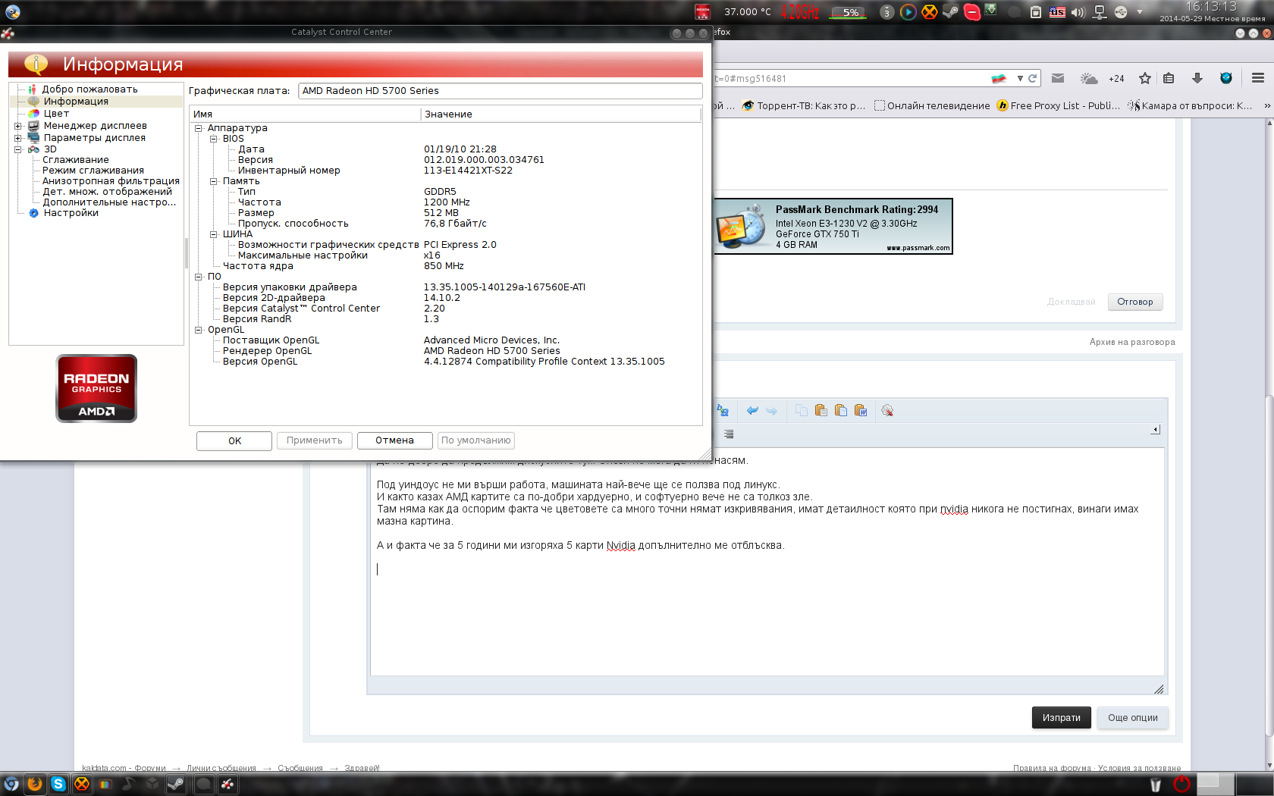Click the copy icon in the editor toolbar
Viewport: 1274px width, 796px height.
tap(802, 411)
